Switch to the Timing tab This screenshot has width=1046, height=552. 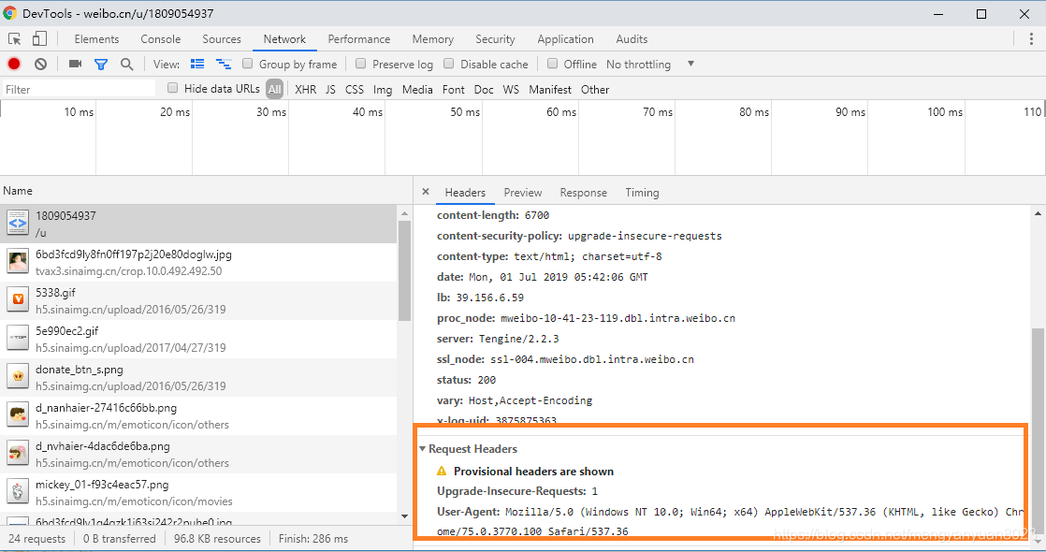pos(643,192)
